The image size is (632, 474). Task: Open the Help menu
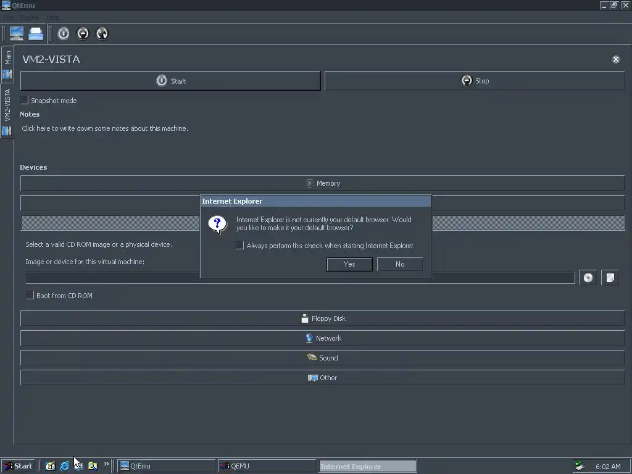53,17
